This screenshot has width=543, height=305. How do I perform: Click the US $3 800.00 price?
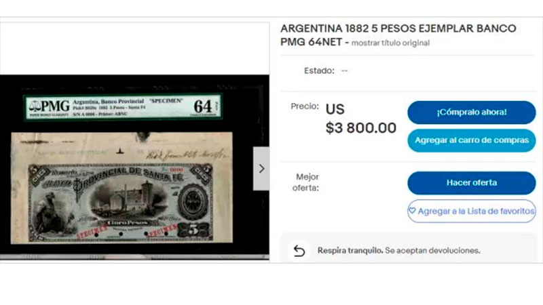360,119
